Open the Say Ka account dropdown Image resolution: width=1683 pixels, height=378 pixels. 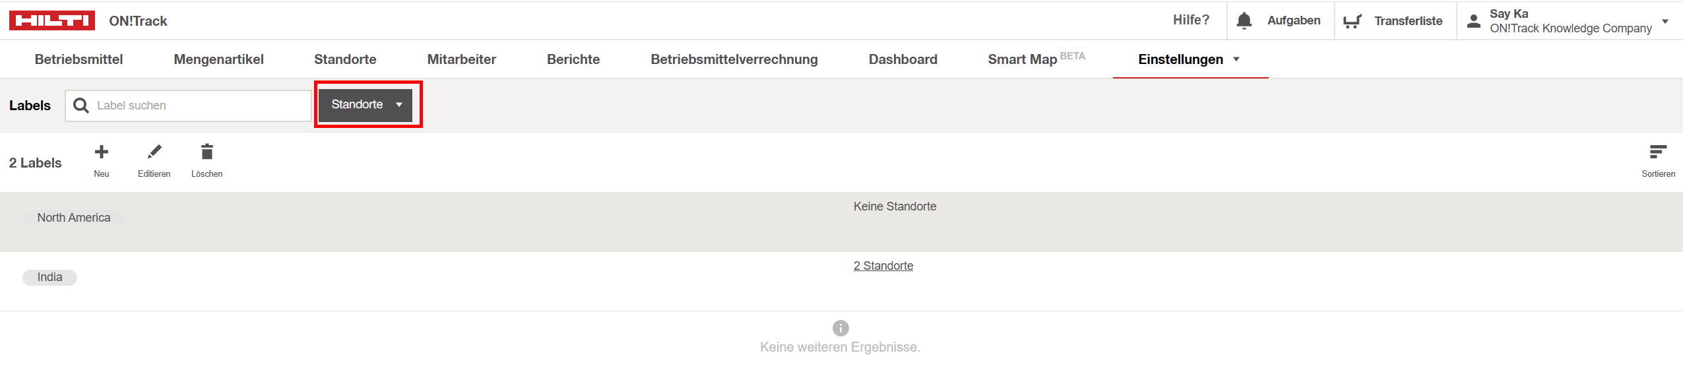click(x=1665, y=21)
